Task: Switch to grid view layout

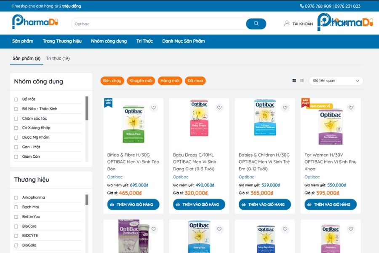Action: 294,81
